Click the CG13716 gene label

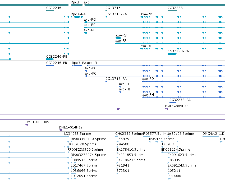113,8
